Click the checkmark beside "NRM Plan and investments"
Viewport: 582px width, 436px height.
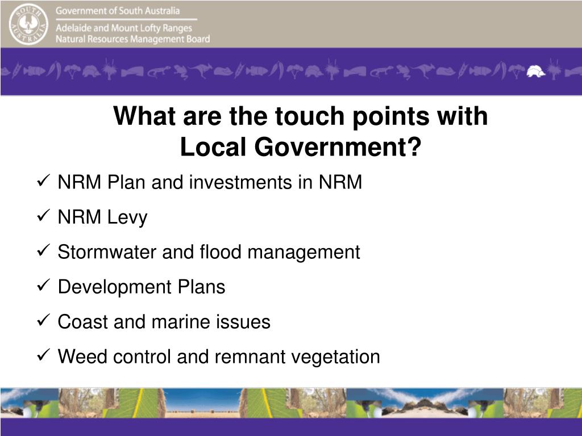click(x=43, y=181)
